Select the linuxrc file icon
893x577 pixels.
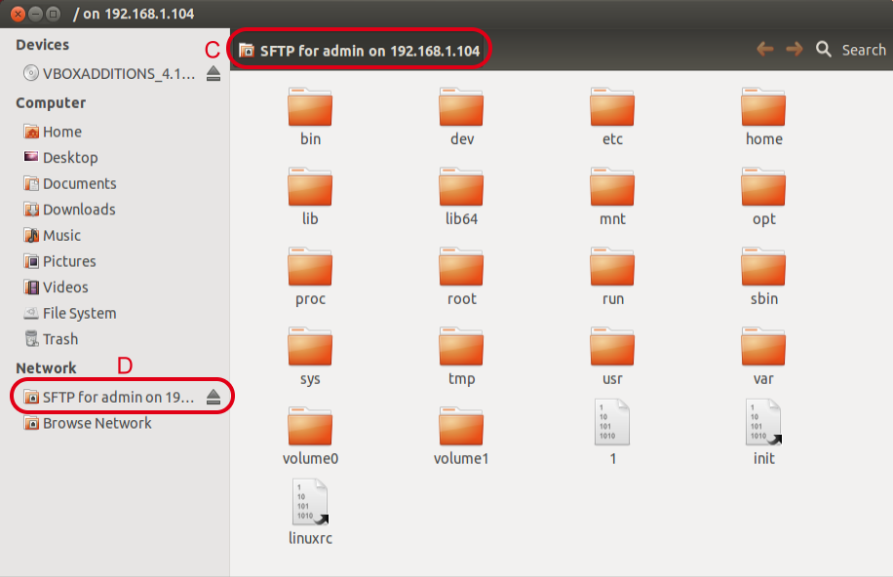(x=310, y=502)
